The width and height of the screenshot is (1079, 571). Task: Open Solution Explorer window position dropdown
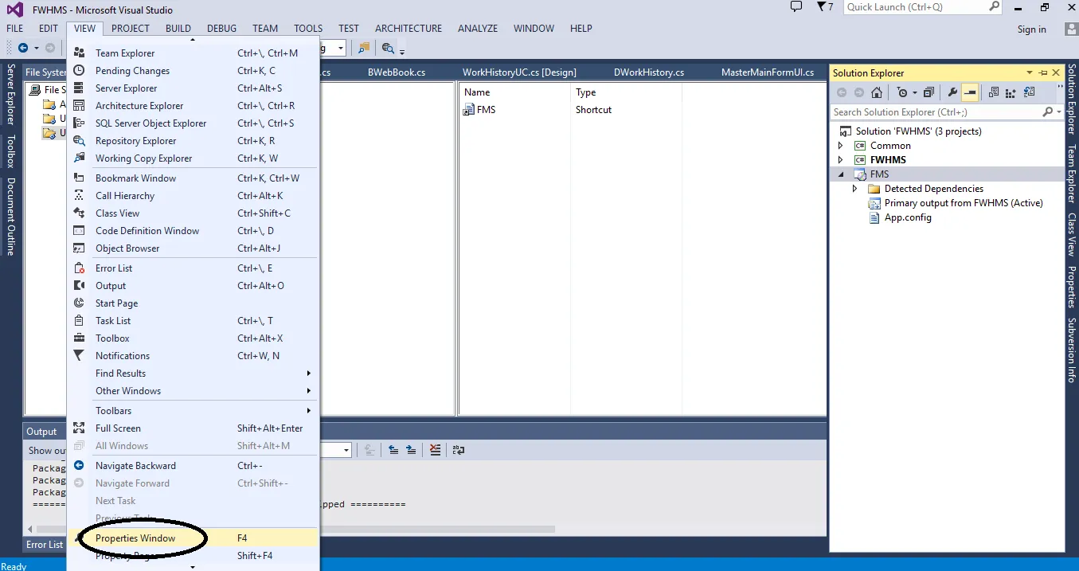pyautogui.click(x=1030, y=72)
